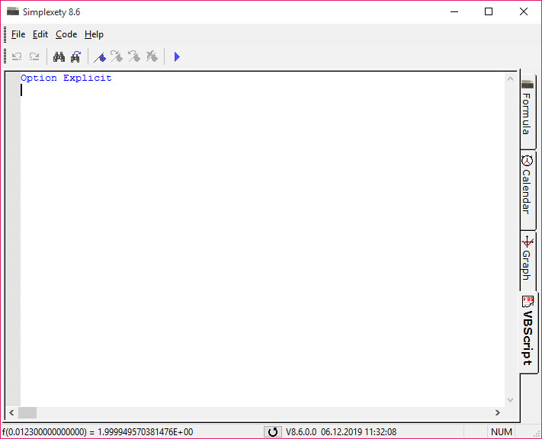The width and height of the screenshot is (542, 439).
Task: Open the Edit menu
Action: [x=40, y=34]
